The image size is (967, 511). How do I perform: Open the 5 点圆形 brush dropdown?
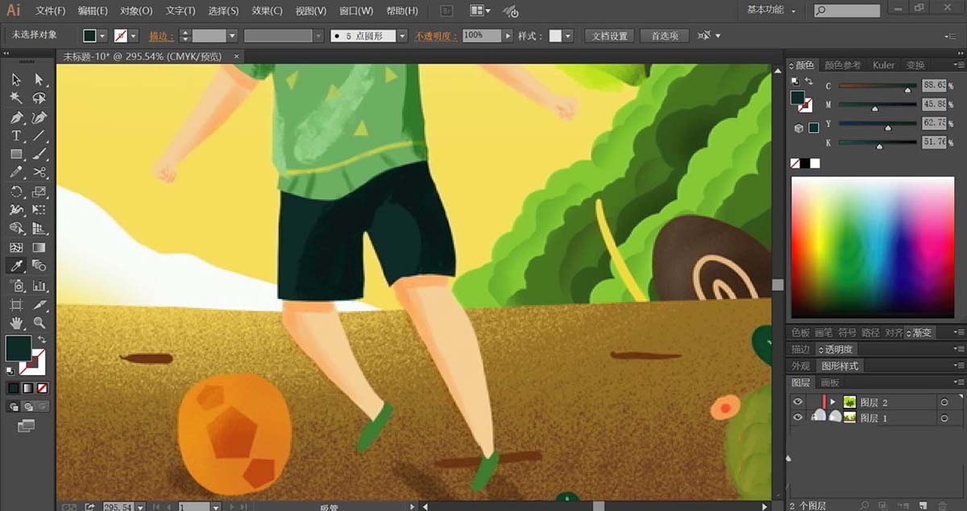pyautogui.click(x=400, y=36)
